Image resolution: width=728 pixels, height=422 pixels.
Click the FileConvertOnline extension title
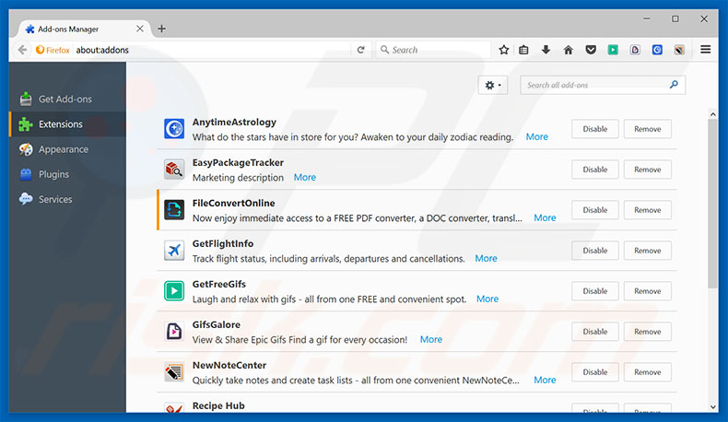coord(233,203)
